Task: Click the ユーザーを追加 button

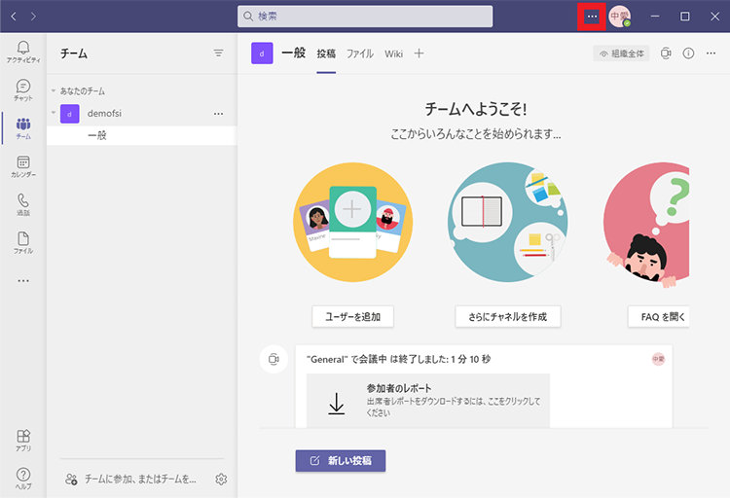Action: (352, 316)
